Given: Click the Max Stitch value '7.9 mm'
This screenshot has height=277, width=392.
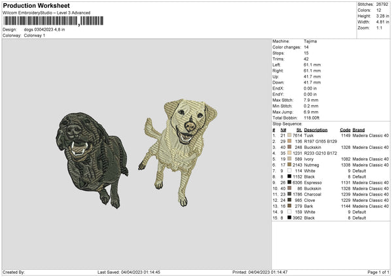Looking at the screenshot, I should click(x=311, y=100).
